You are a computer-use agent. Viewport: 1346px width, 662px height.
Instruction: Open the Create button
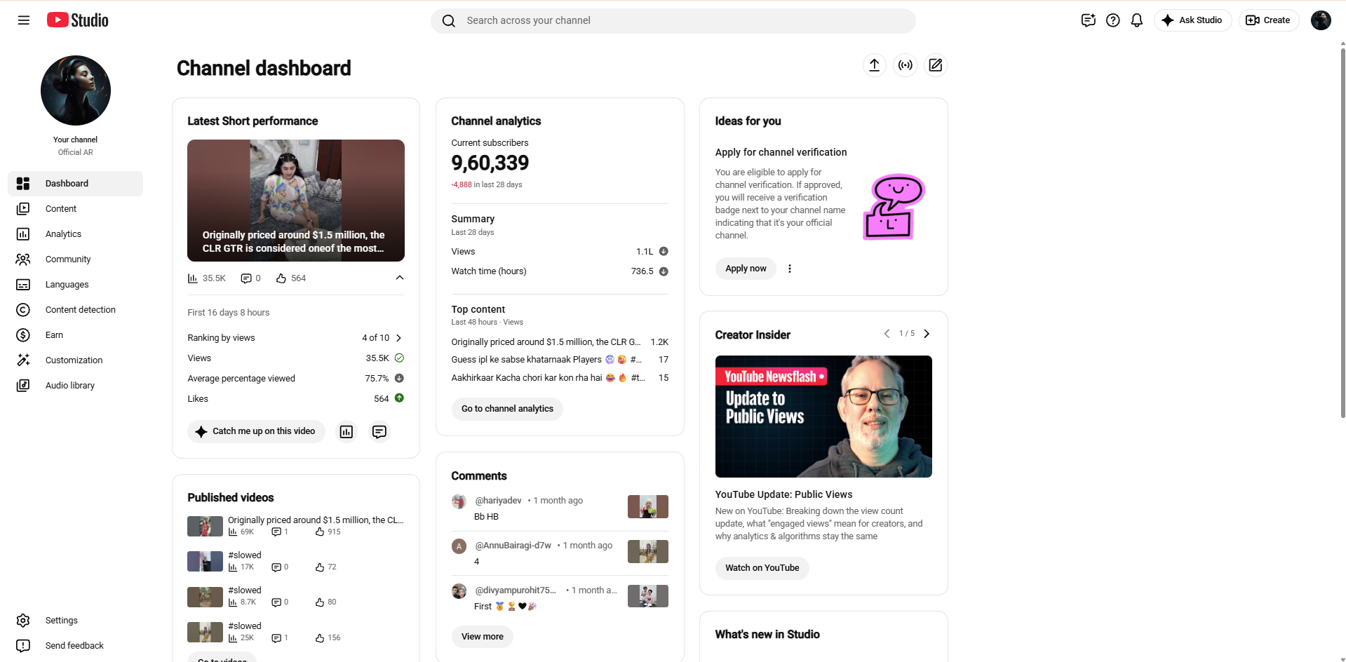coord(1268,20)
